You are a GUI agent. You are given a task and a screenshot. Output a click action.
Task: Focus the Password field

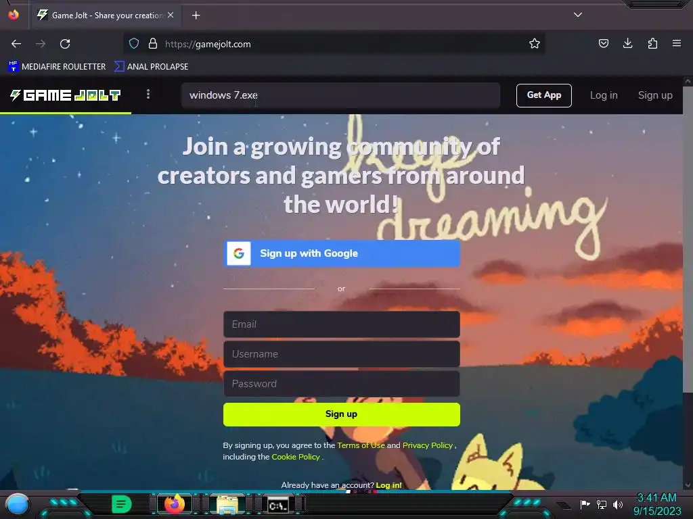(342, 384)
